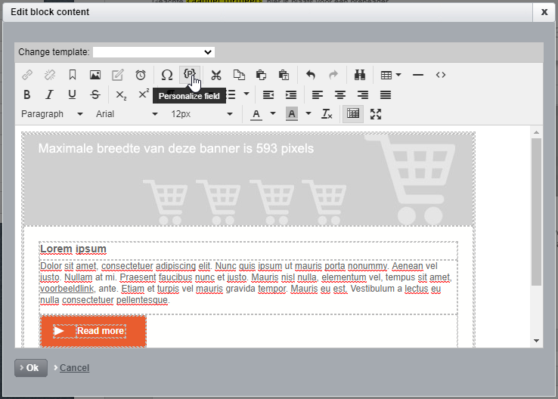
Task: Apply the text color A swatch
Action: 256,114
